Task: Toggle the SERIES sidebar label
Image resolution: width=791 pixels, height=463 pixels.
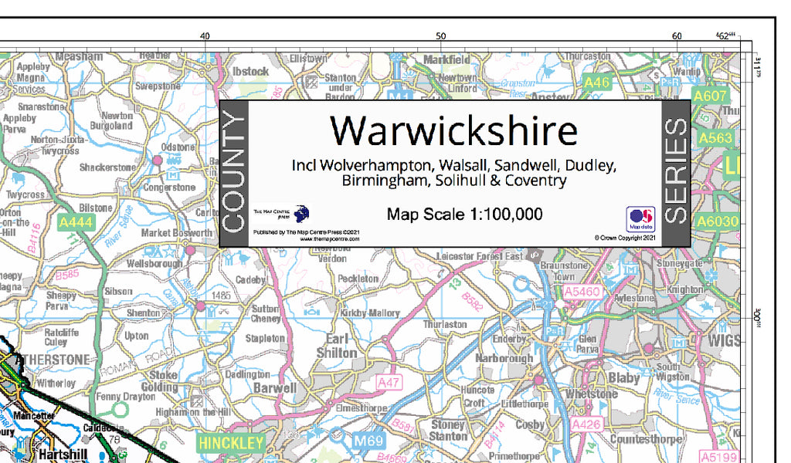Action: tap(677, 171)
